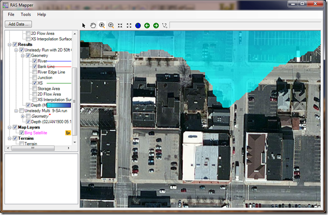Screen dimensions: 328x215
Task: Collapse the Results tree node
Action: coord(9,45)
